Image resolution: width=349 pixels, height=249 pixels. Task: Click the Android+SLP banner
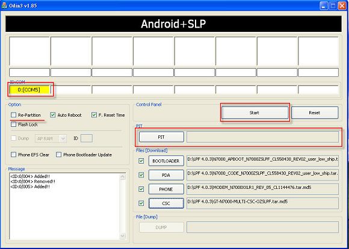point(174,24)
